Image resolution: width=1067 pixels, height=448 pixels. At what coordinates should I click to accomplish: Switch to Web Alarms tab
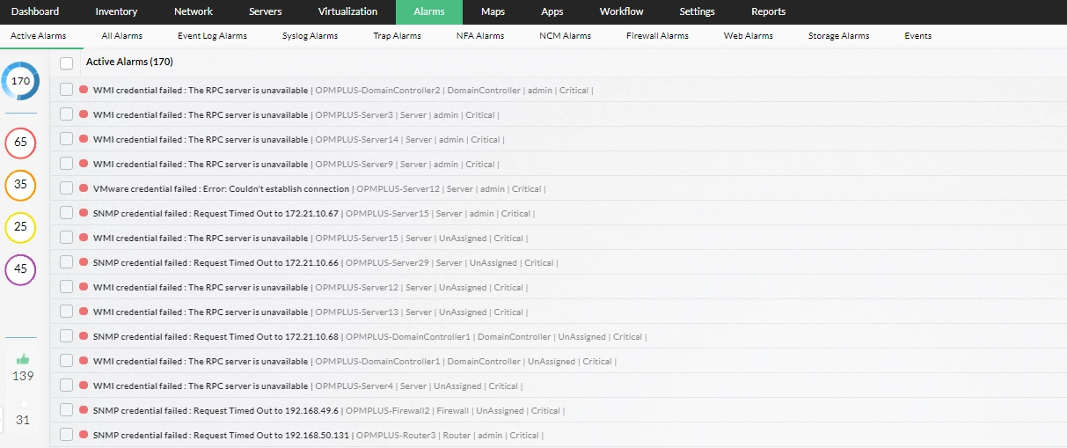pyautogui.click(x=749, y=36)
